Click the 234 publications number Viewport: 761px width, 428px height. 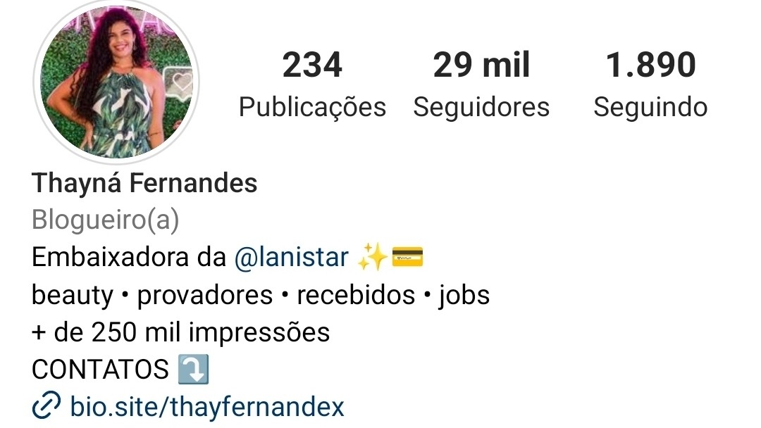[312, 65]
